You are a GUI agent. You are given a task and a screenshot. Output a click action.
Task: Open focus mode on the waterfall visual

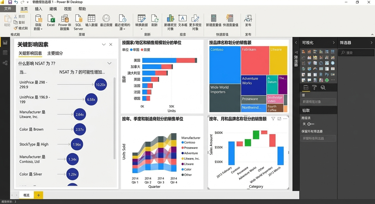pos(279,119)
